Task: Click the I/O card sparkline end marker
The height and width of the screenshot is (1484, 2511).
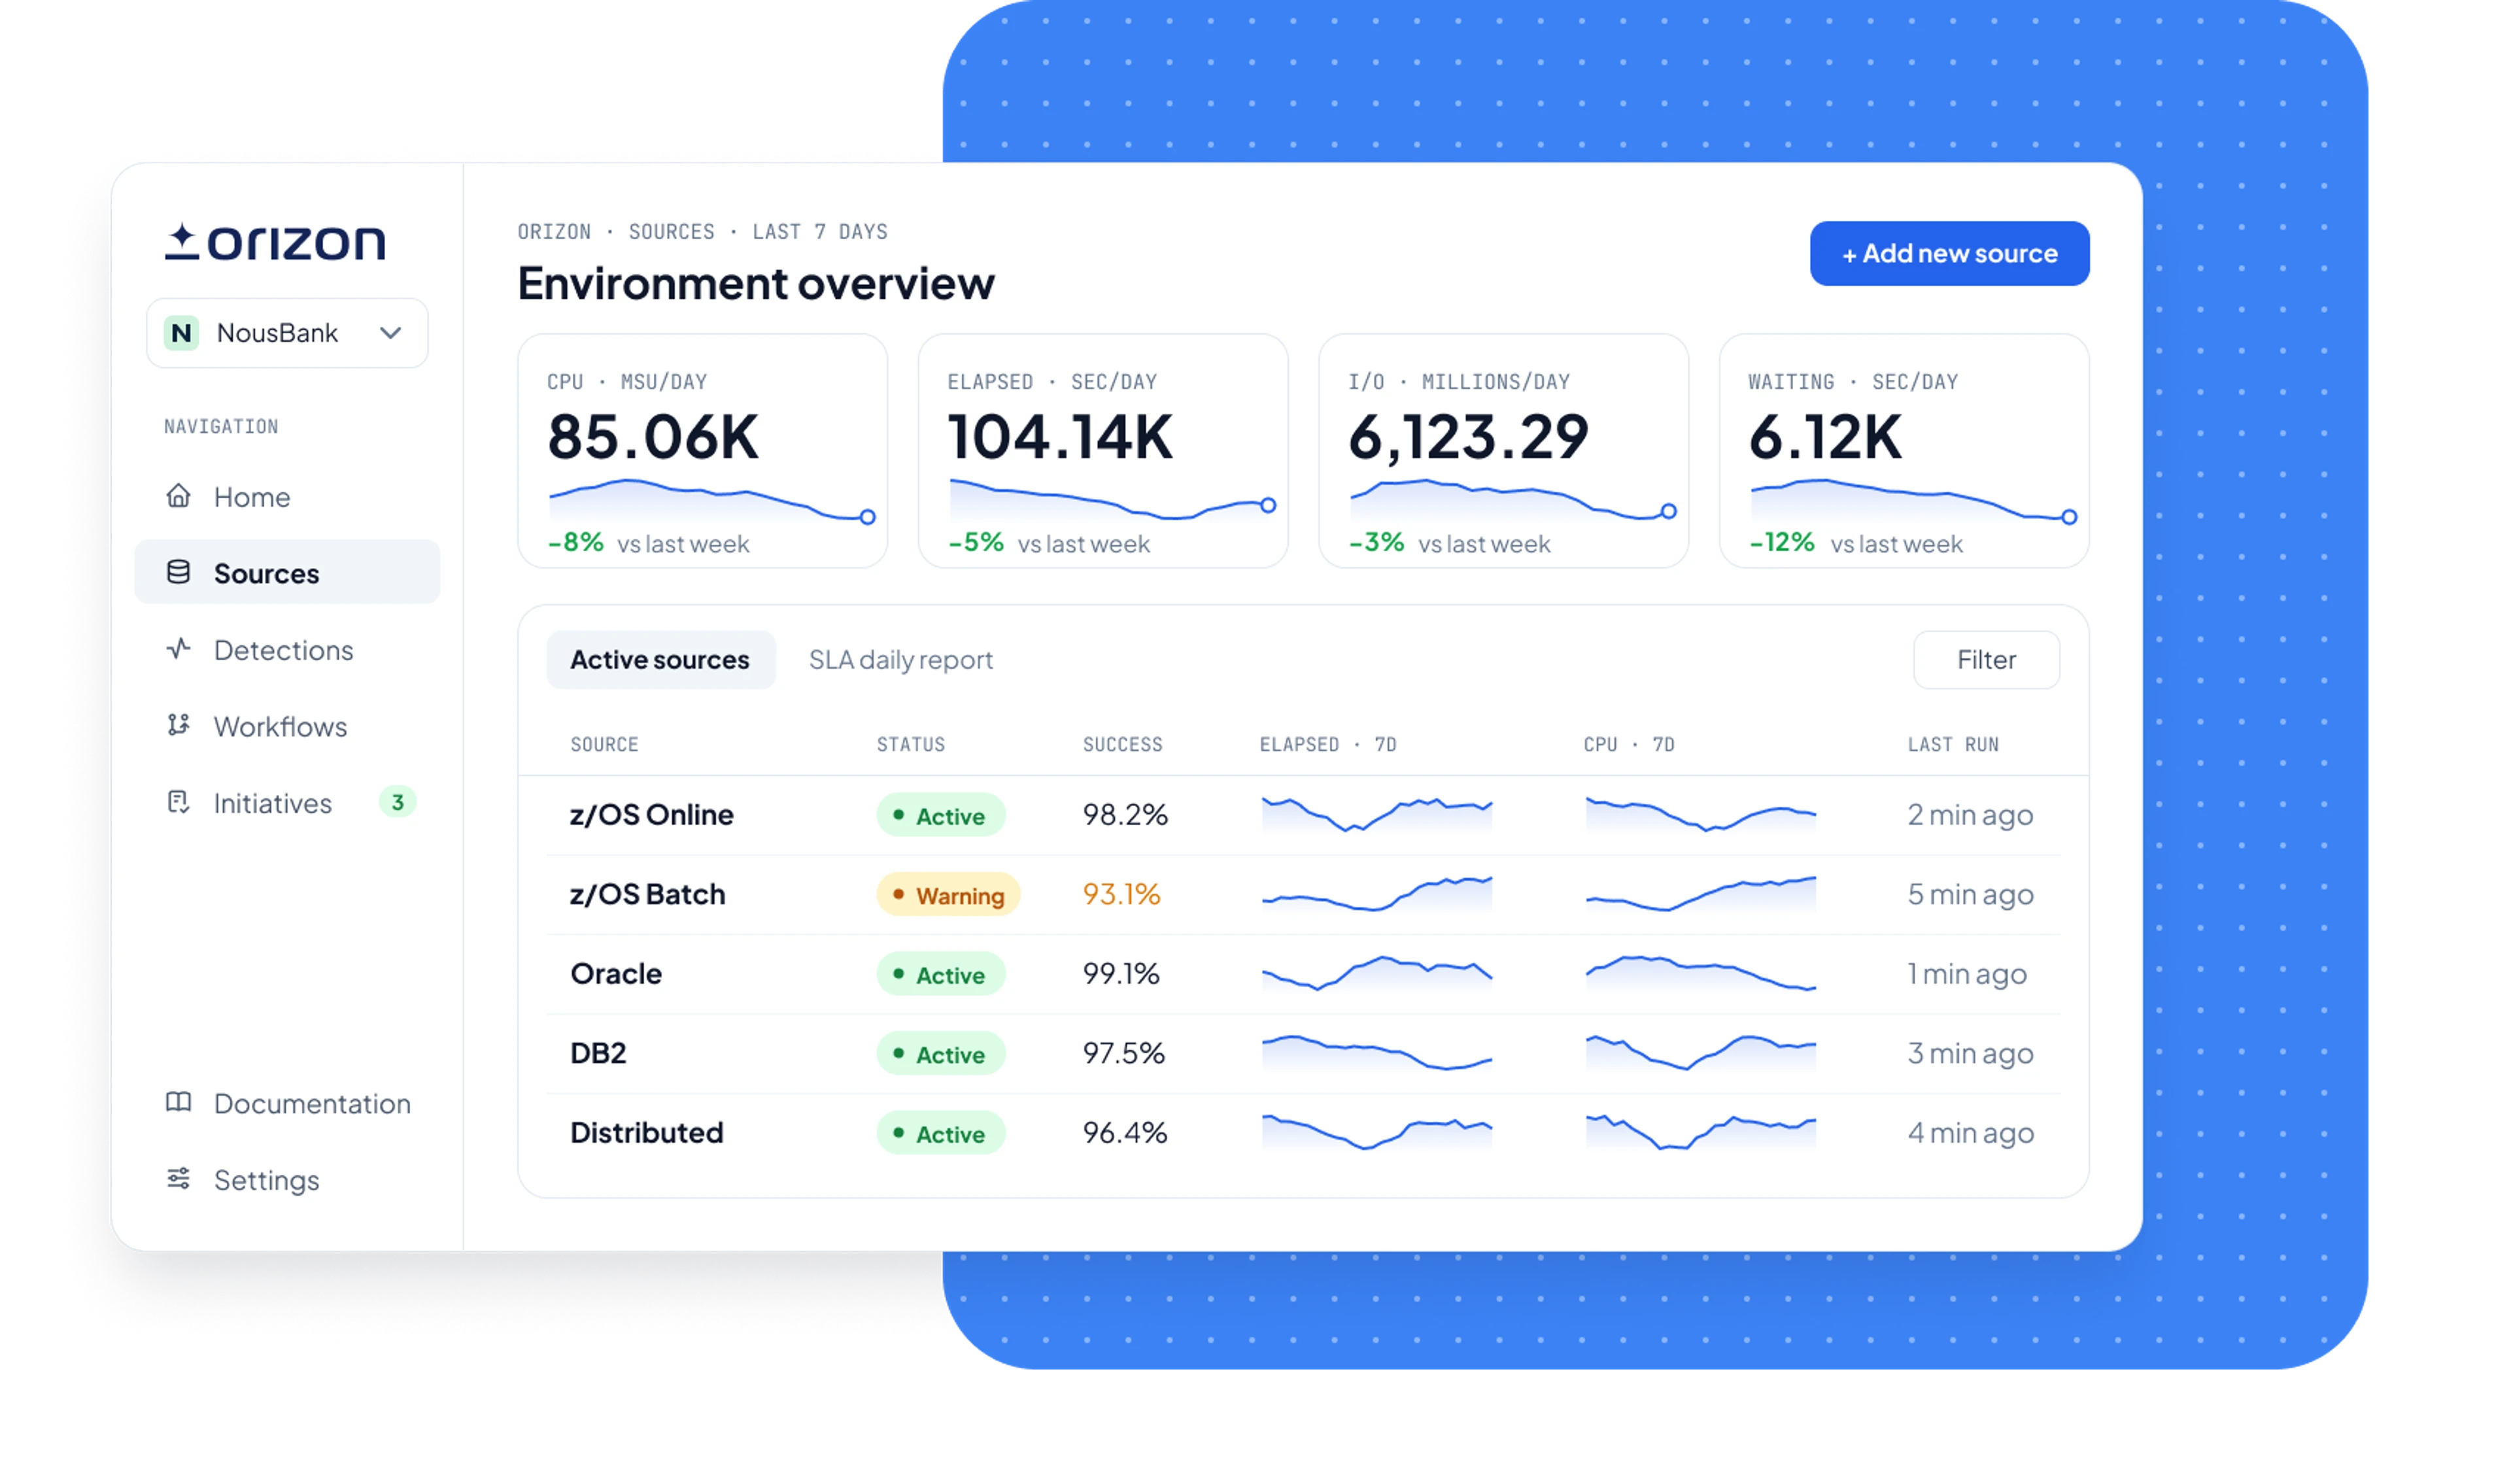Action: point(1669,511)
